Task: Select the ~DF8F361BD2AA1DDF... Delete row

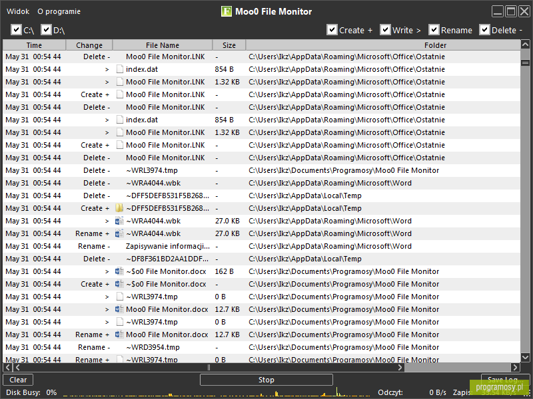Action: [x=261, y=259]
